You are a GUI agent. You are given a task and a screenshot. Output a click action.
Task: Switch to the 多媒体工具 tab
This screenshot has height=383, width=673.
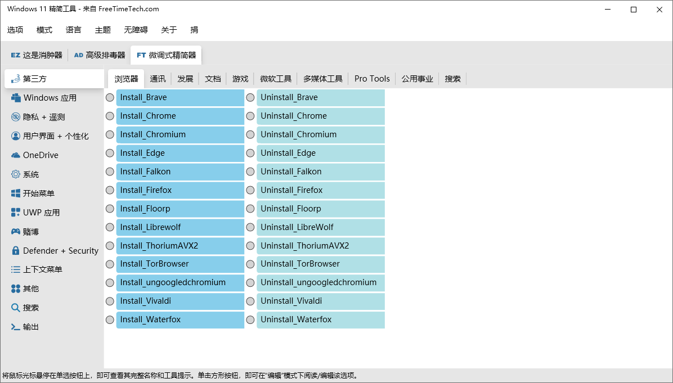(x=323, y=79)
